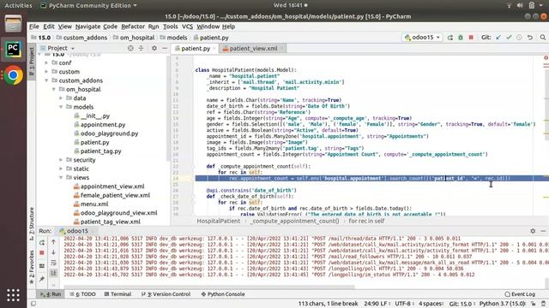Open the 9: Version Control tool window
The image size is (549, 308).
[166, 294]
